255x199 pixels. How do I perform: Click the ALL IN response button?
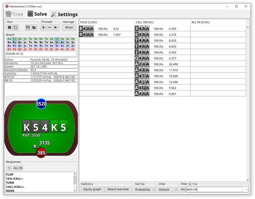[18, 168]
